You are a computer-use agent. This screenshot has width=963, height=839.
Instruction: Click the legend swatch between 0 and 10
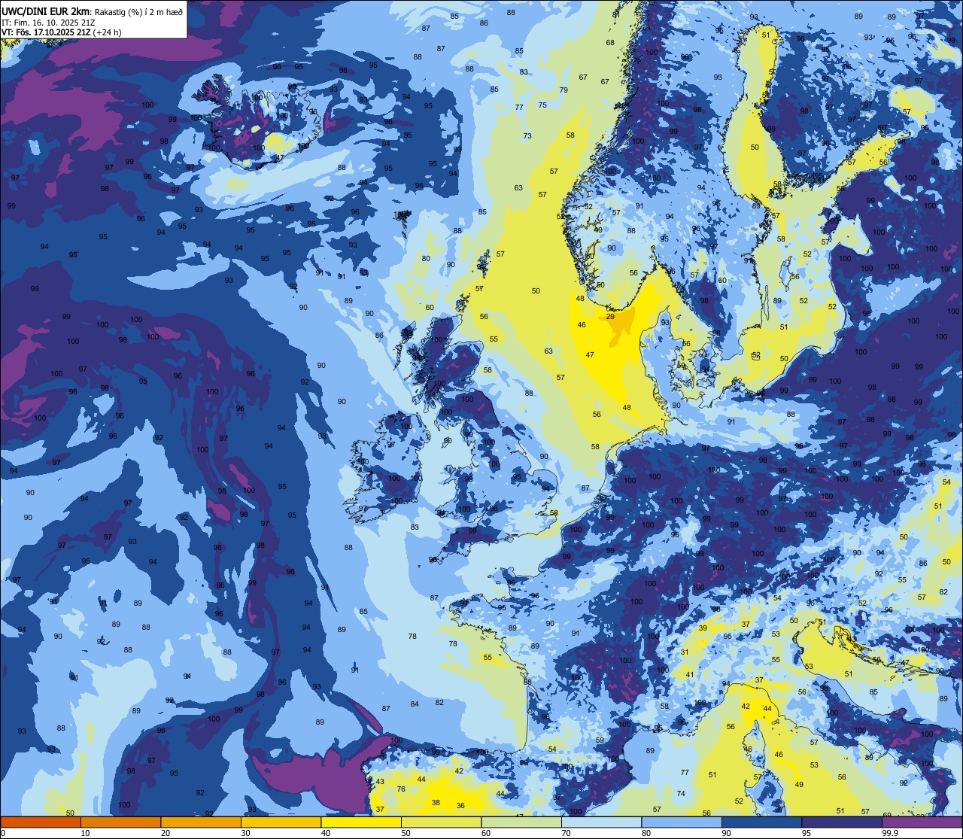[41, 822]
